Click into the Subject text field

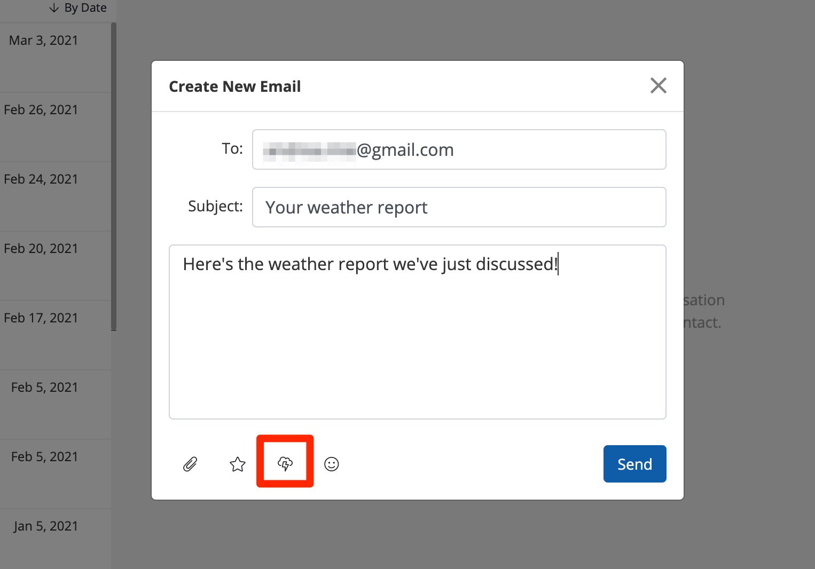[459, 207]
